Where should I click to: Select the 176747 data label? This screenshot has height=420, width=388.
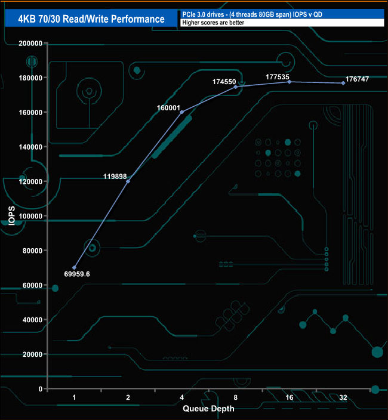[357, 79]
